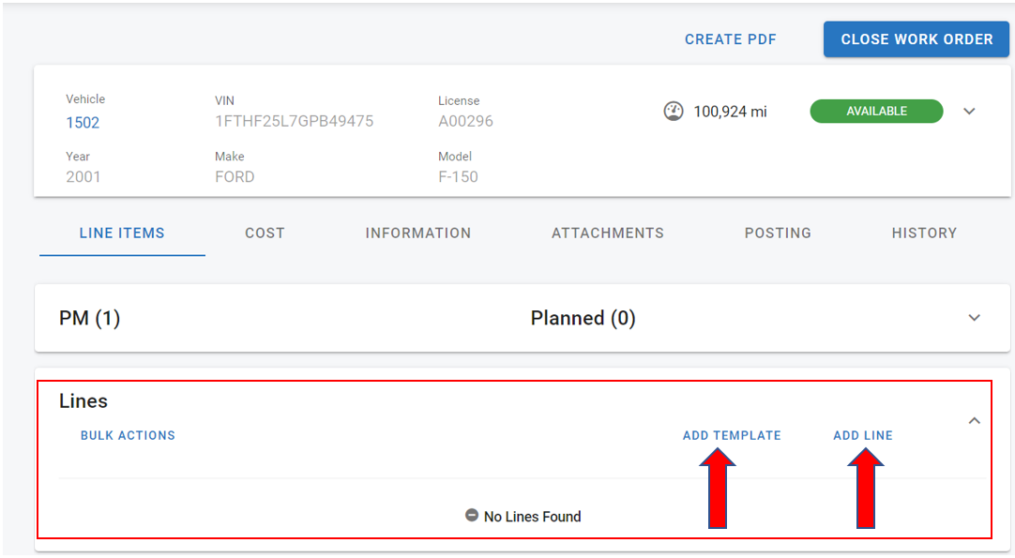Screen dimensions: 1015x558
Task: Click the odometer gauge icon
Action: 674,112
